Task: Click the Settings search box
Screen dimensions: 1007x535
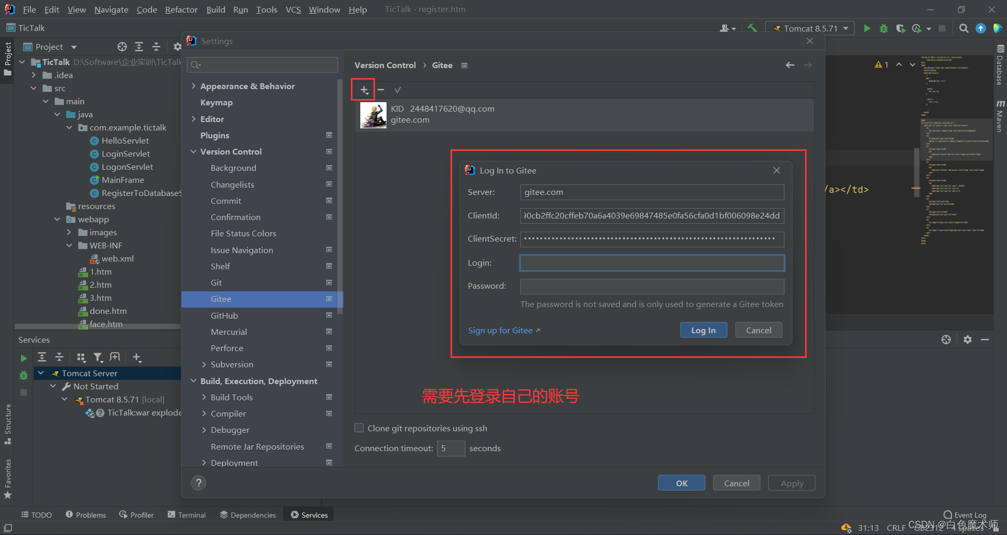Action: (x=262, y=64)
